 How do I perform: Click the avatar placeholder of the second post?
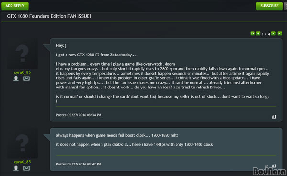(22, 143)
